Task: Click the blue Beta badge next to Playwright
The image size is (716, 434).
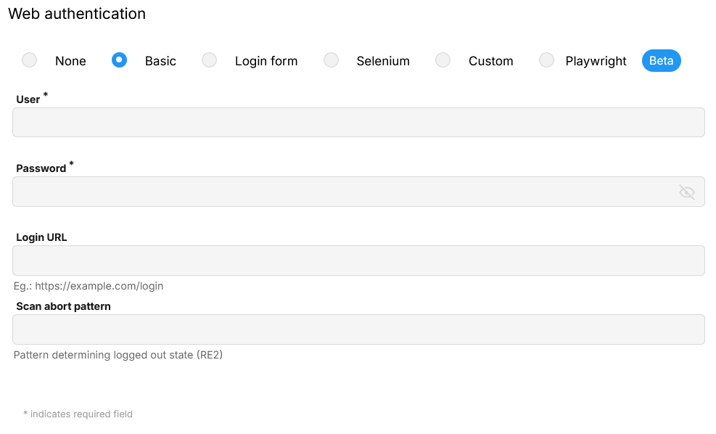Action: coord(661,61)
